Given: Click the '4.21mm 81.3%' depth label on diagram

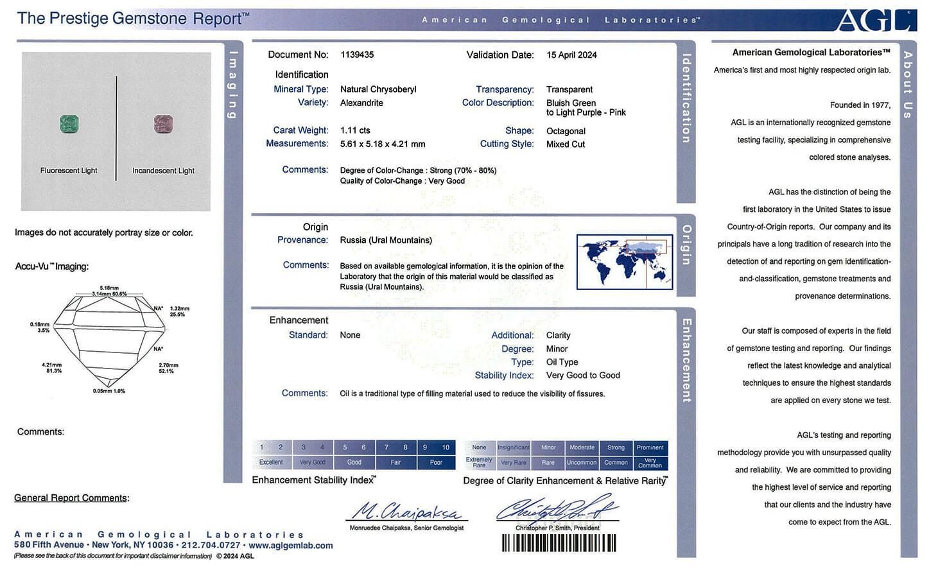Looking at the screenshot, I should pyautogui.click(x=52, y=368).
